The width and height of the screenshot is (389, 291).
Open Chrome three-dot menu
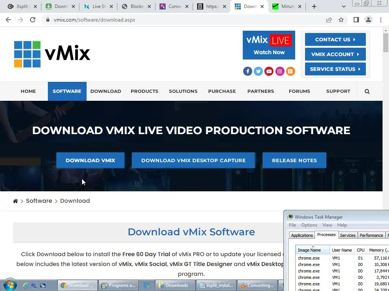point(381,20)
